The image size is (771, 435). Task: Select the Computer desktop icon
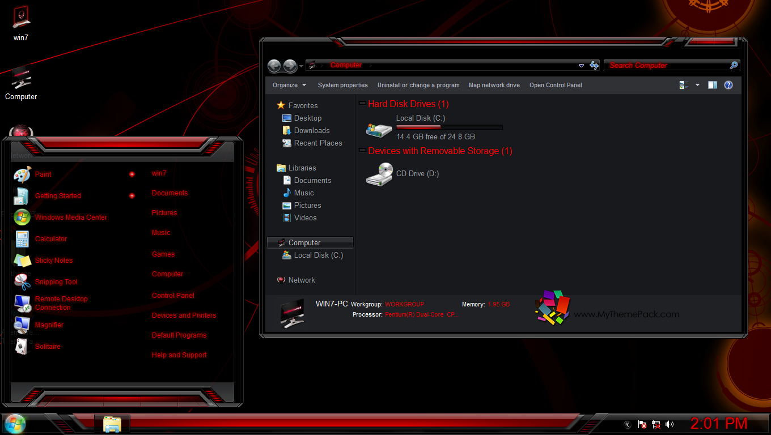pyautogui.click(x=21, y=83)
